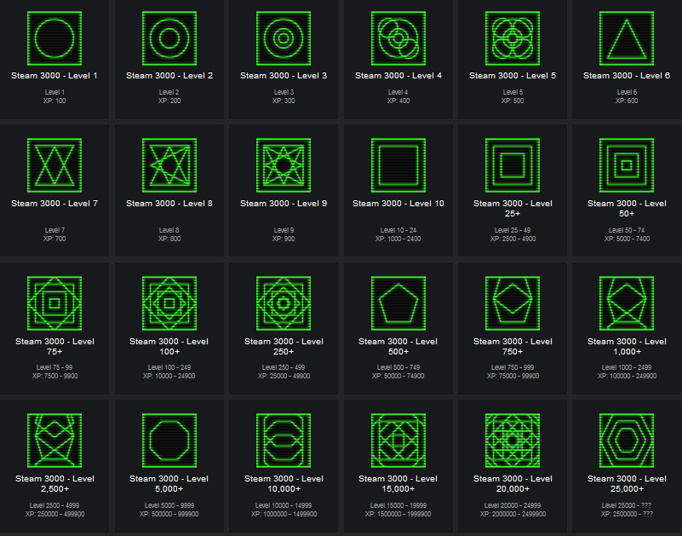Select the Level 500+ pentagon badge
Screen dimensions: 682x536
tap(398, 303)
